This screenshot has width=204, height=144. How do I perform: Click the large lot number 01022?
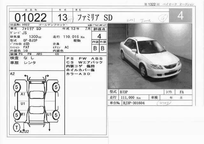click(x=31, y=18)
